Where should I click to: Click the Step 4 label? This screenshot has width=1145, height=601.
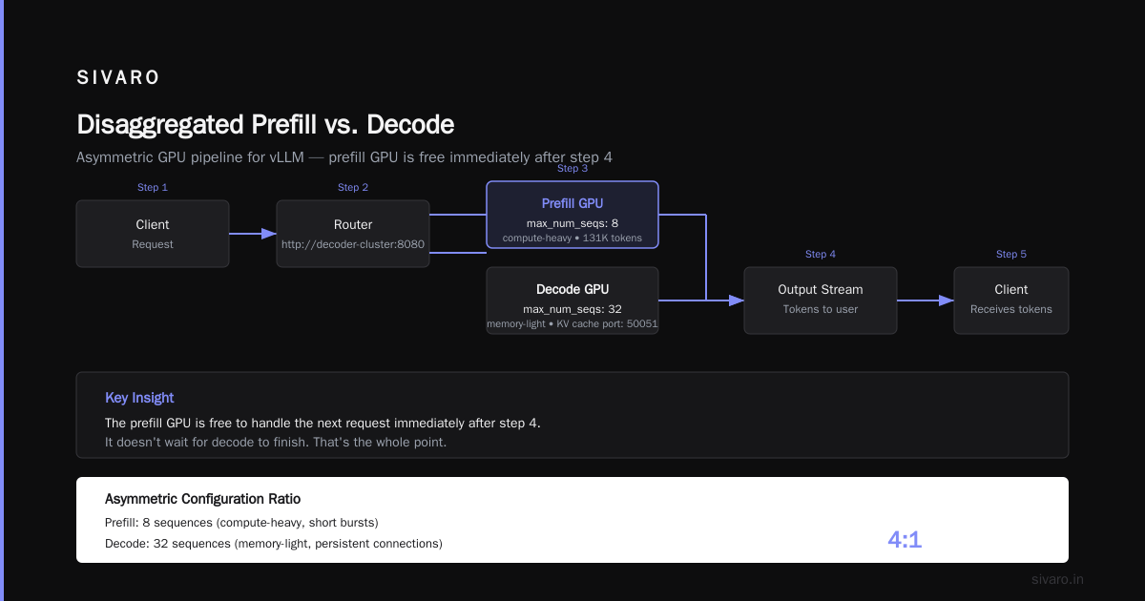(821, 255)
